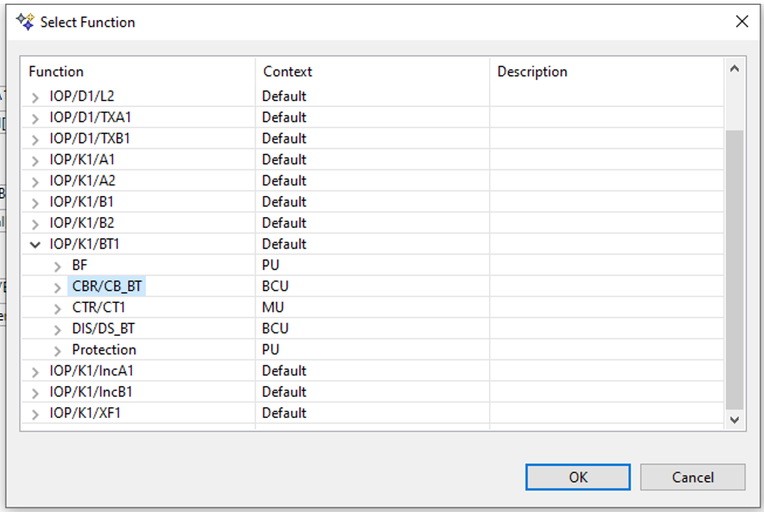The image size is (764, 512).
Task: Expand the IOP/D1/L2 tree node
Action: click(x=35, y=97)
